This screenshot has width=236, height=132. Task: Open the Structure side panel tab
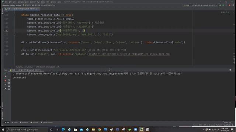point(2,105)
